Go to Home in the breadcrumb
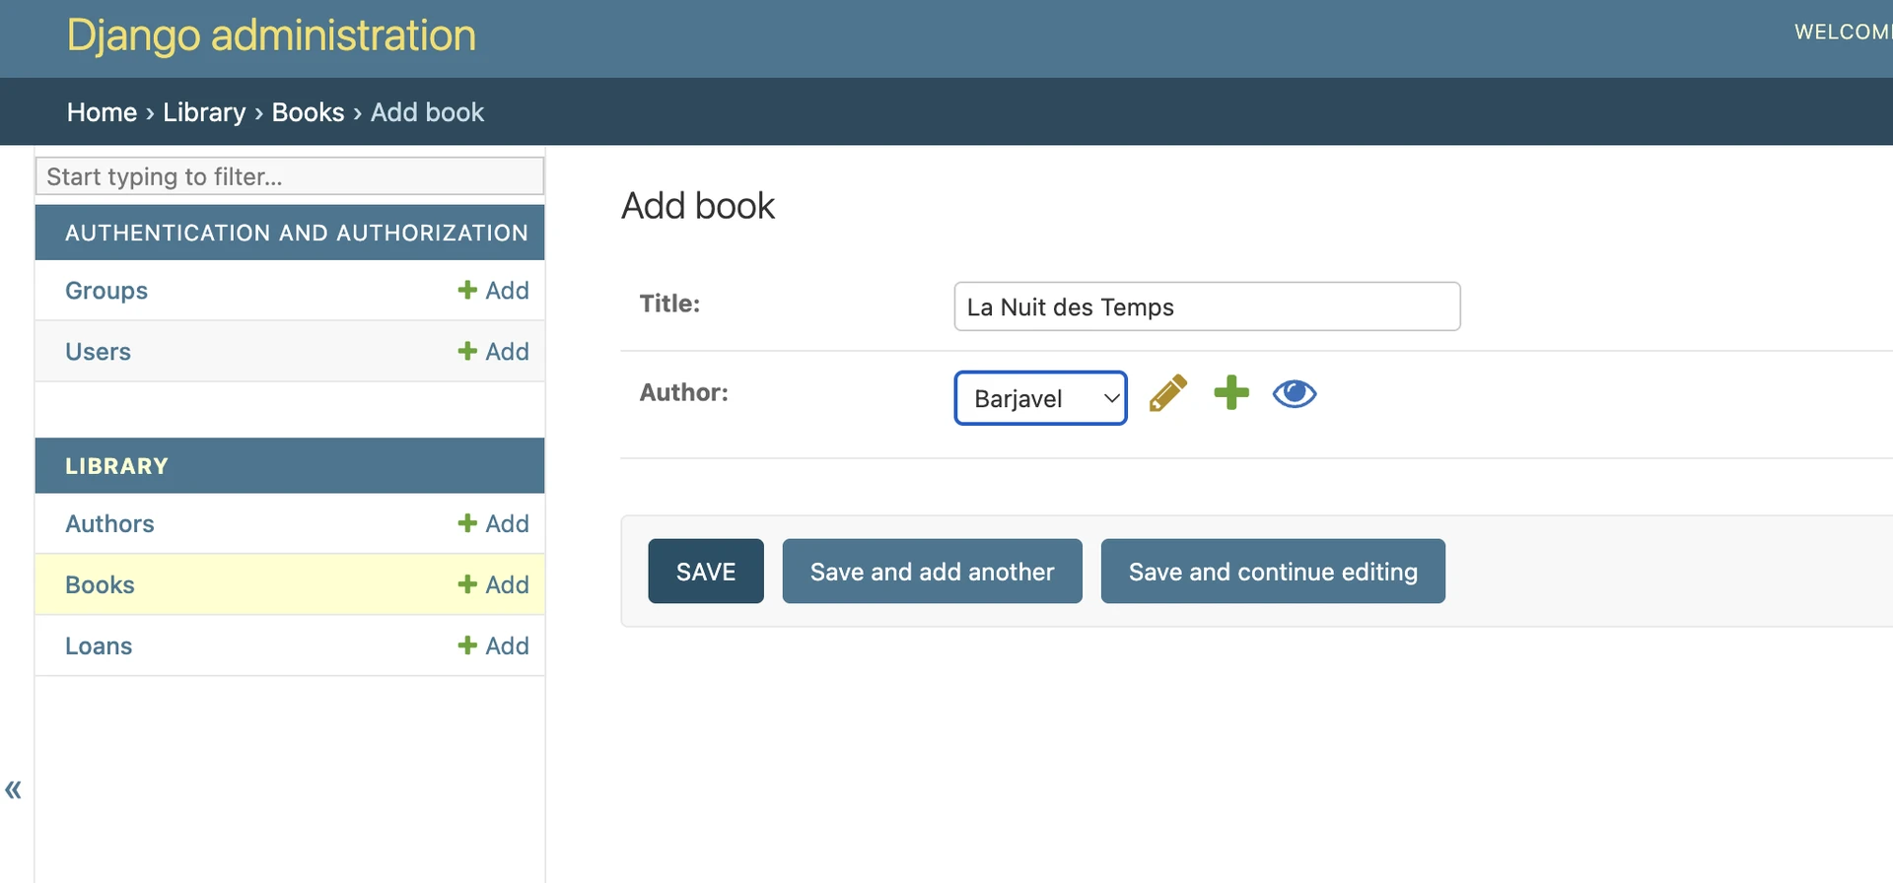 tap(102, 112)
